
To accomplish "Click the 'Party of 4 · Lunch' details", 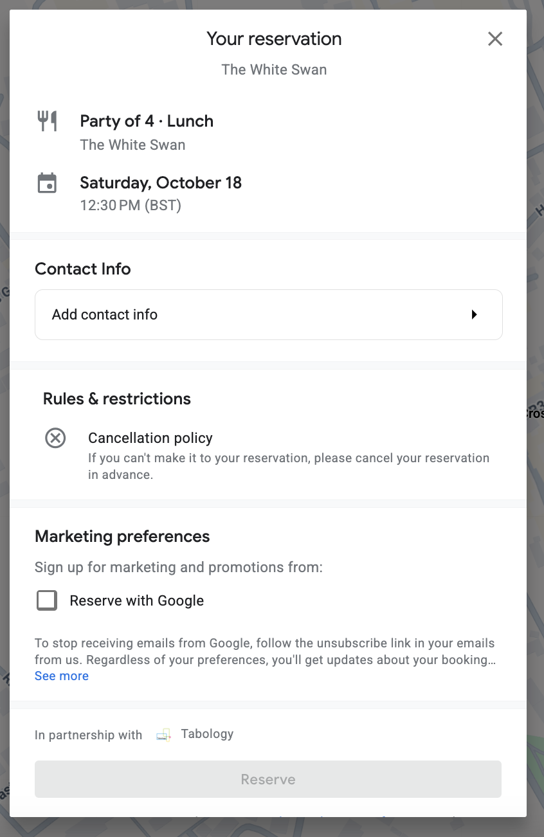I will tap(147, 121).
